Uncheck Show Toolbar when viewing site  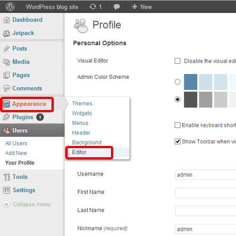point(177,142)
